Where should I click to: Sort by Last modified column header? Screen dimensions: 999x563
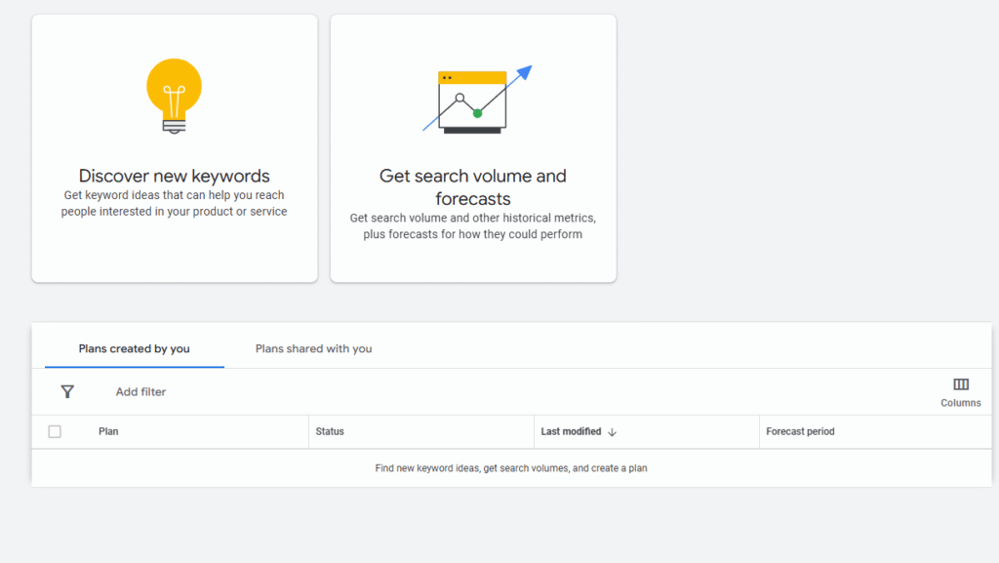(571, 431)
